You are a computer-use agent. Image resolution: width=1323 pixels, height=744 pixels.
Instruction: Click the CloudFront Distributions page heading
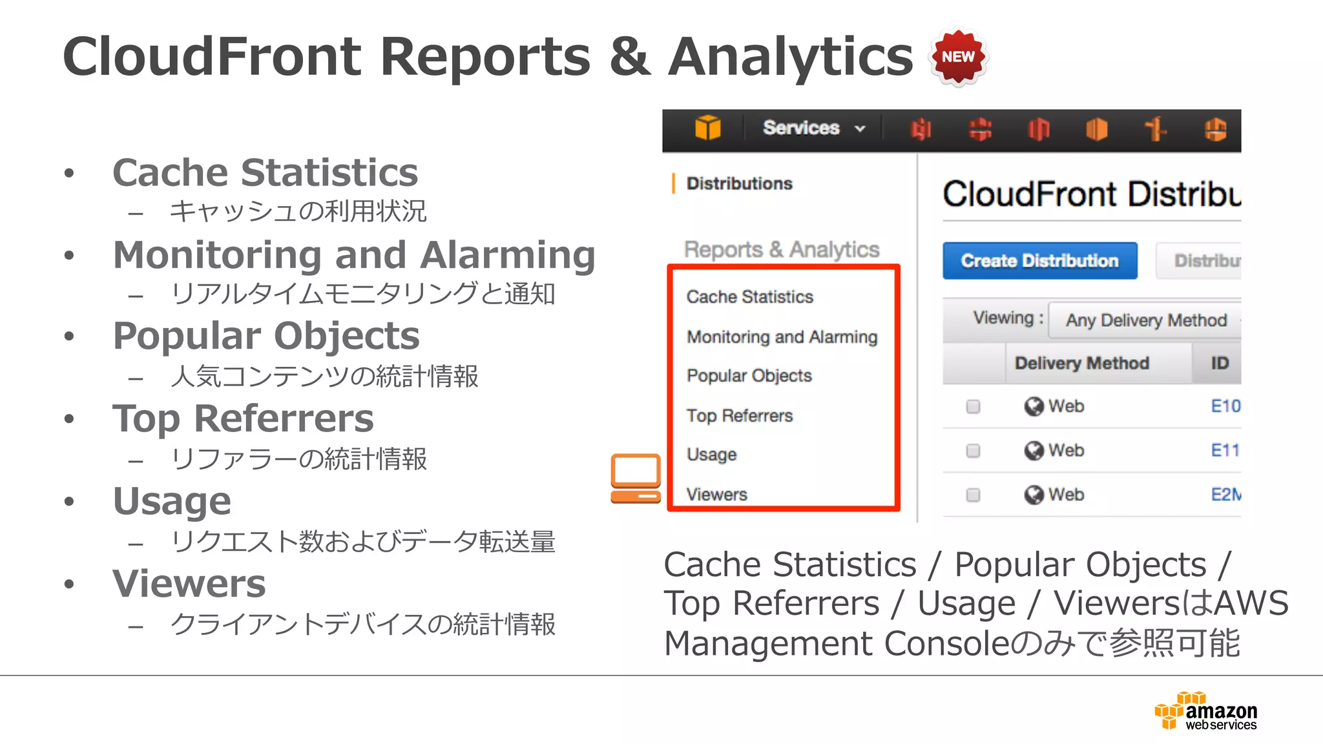1092,194
